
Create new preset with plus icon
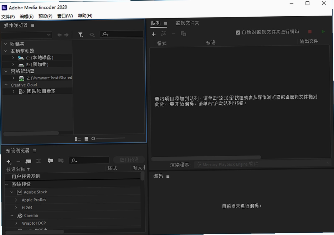(x=9, y=162)
